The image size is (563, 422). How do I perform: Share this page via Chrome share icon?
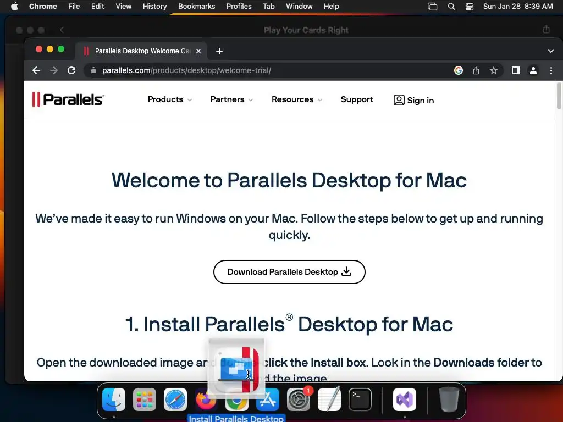coord(476,70)
